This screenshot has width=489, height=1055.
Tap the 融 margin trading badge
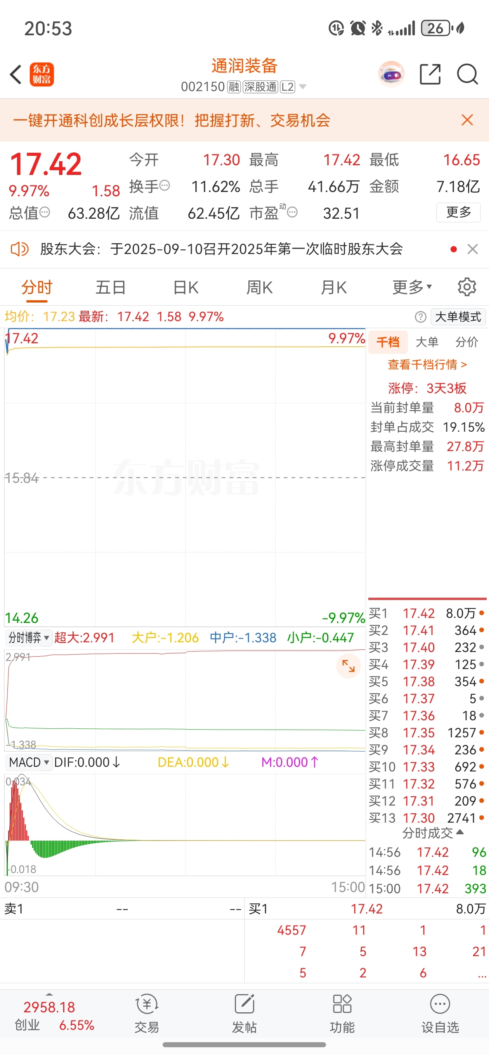click(x=234, y=87)
